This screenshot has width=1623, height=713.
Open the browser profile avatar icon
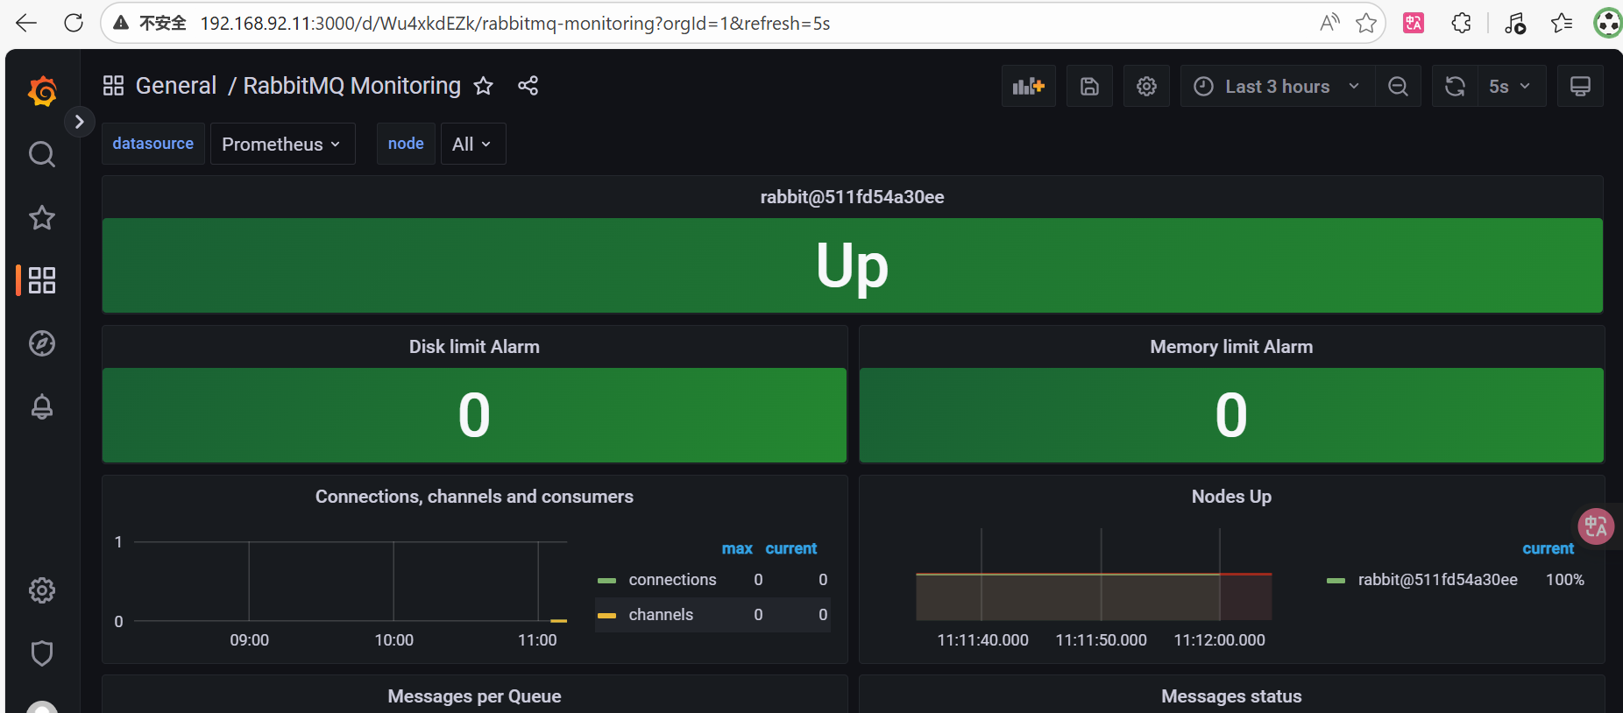coord(1607,23)
